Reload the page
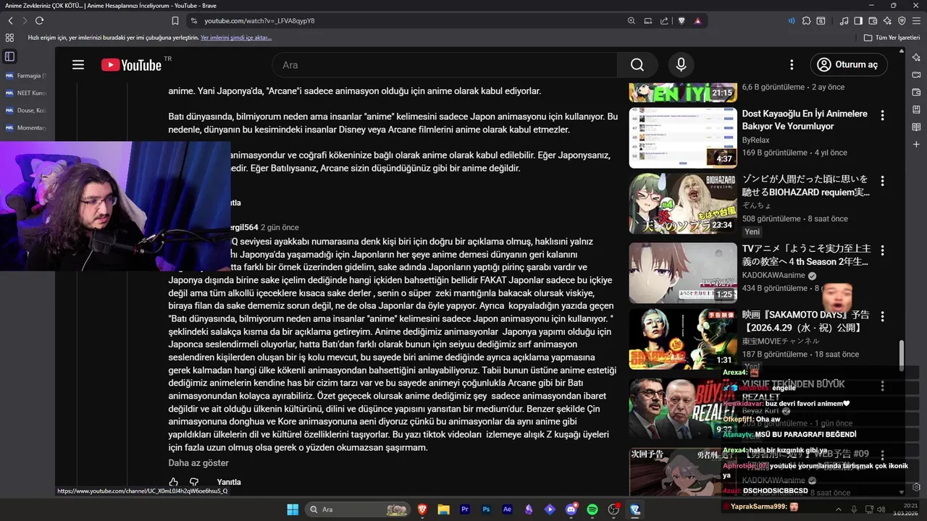Screen dimensions: 927x521 point(39,21)
